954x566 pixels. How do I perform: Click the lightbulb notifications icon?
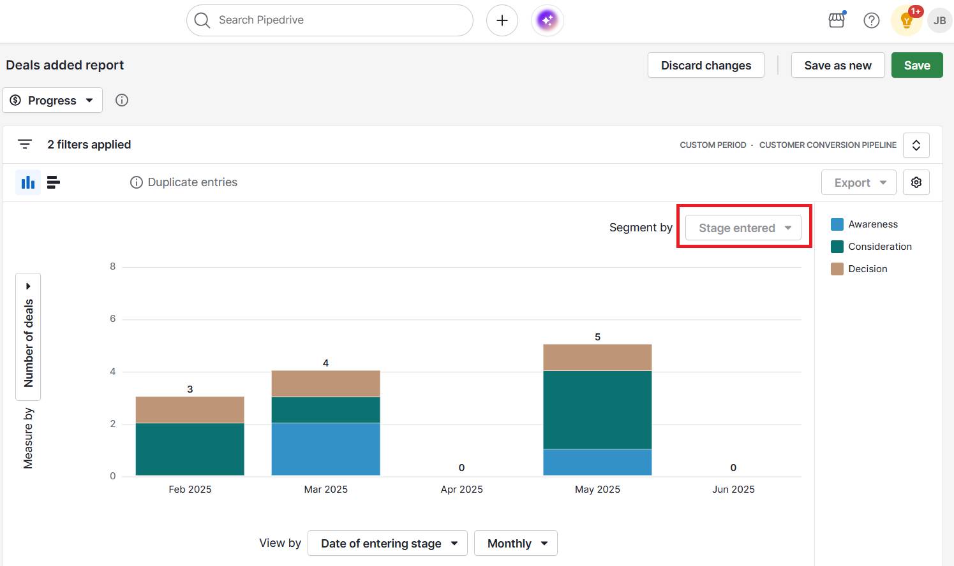[x=906, y=20]
